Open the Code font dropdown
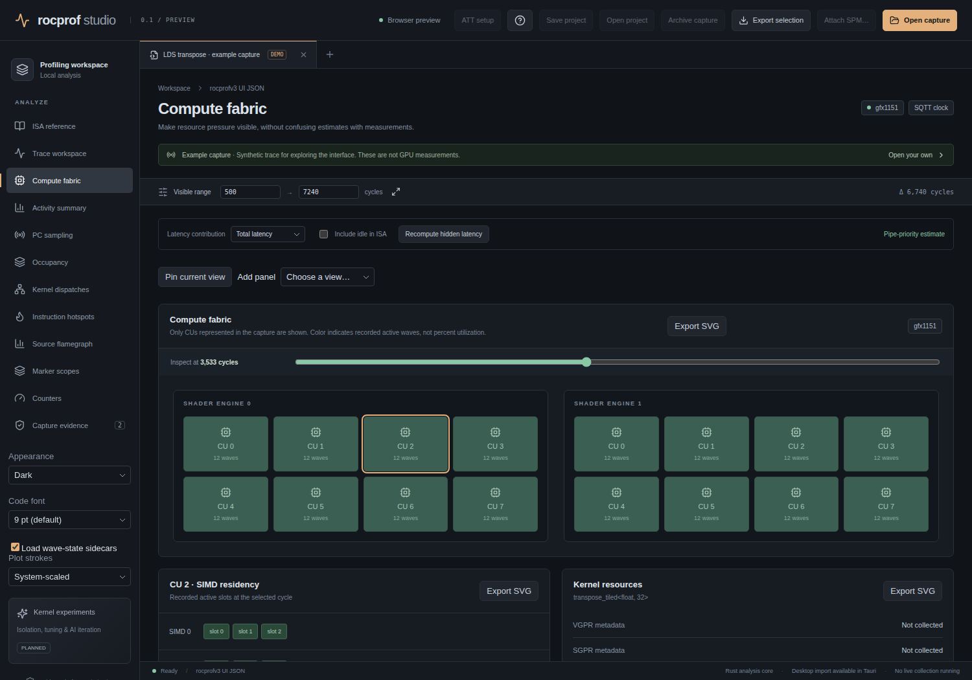This screenshot has height=680, width=972. (69, 519)
